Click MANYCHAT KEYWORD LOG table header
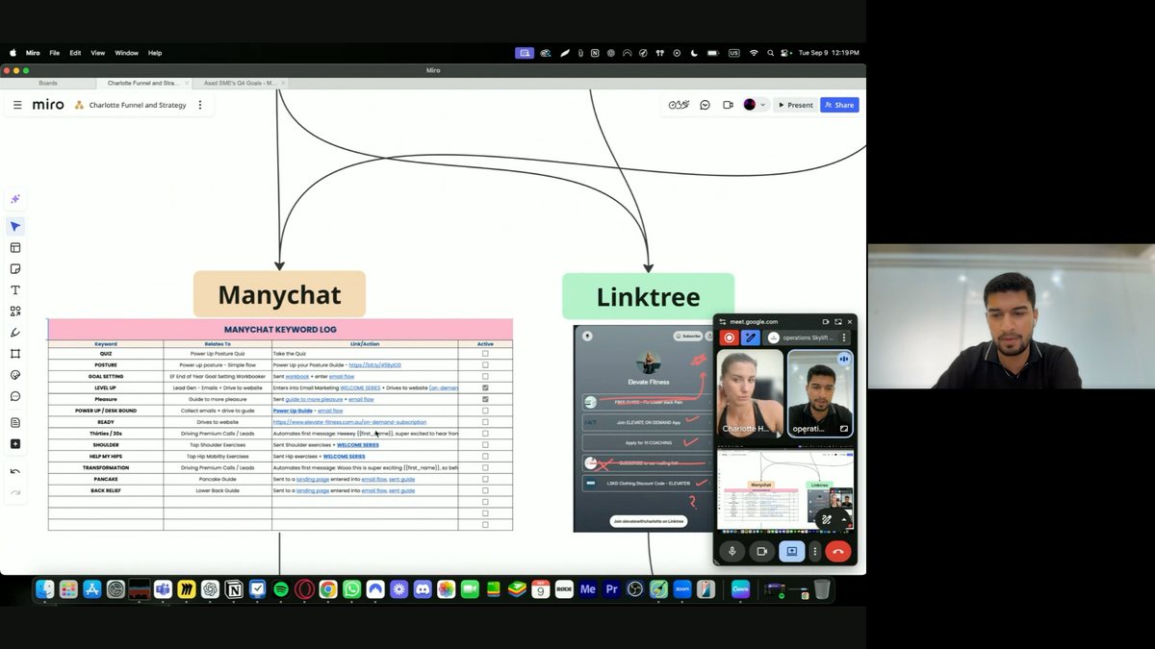The width and height of the screenshot is (1155, 649). point(280,329)
